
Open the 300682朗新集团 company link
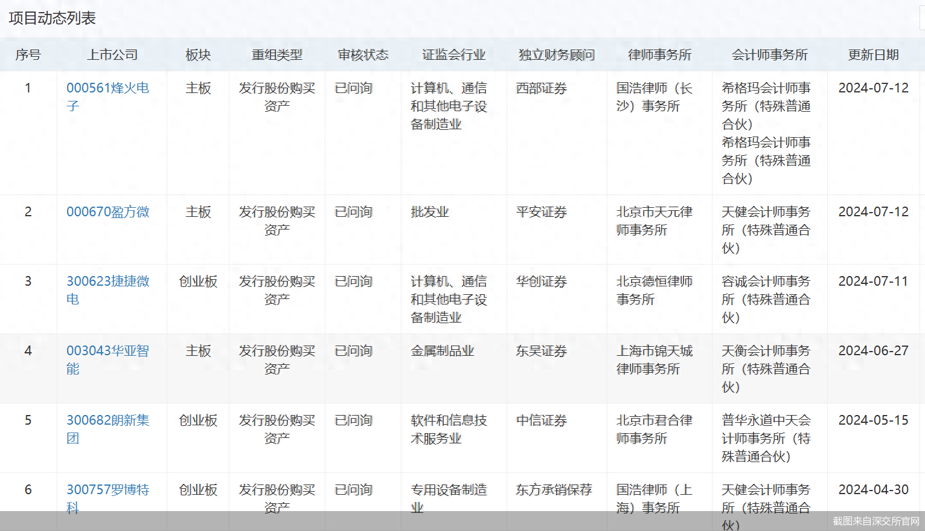tap(107, 429)
